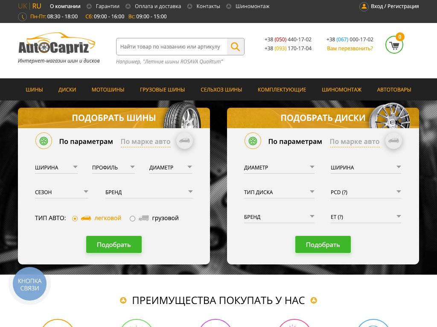Open Вход / Регистрация link
The image size is (437, 327).
pyautogui.click(x=395, y=6)
